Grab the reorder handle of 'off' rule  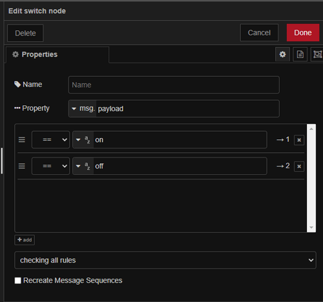(x=22, y=166)
